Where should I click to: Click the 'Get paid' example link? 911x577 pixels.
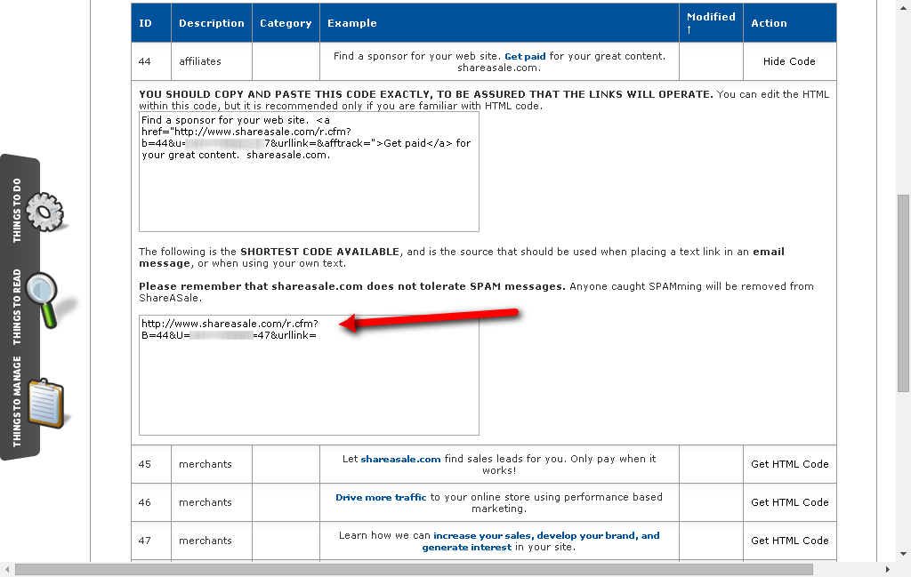[x=525, y=56]
